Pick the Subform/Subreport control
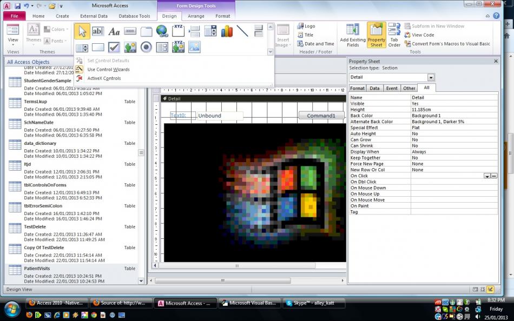Screen dimensions: 514x321 [x=162, y=48]
